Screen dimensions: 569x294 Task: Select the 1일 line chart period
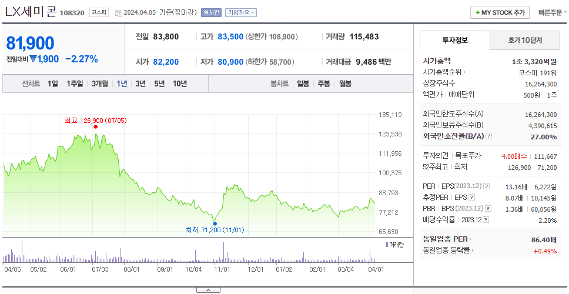coord(53,84)
